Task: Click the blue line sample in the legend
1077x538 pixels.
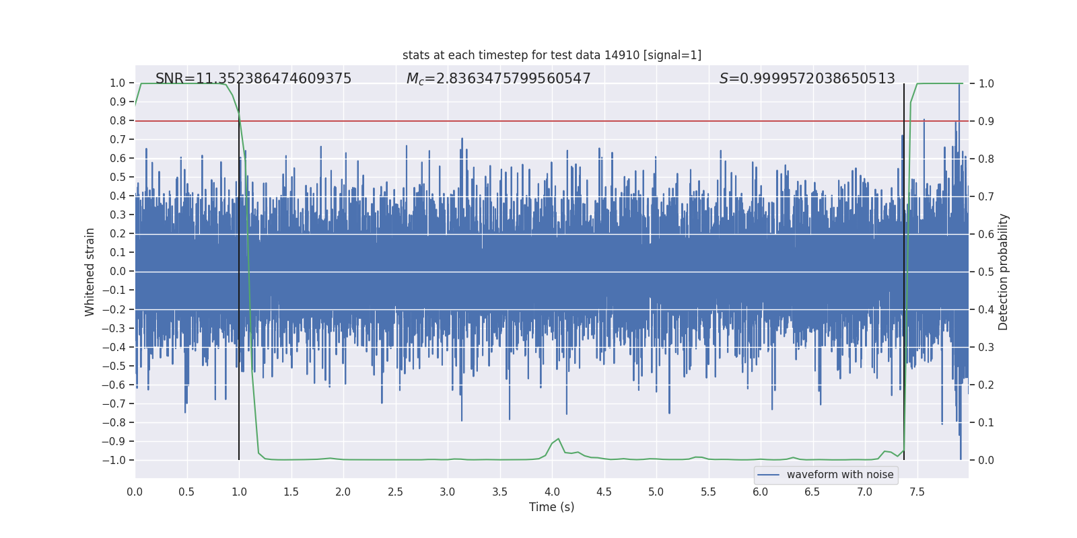Action: coord(769,475)
